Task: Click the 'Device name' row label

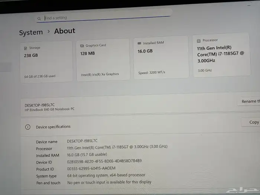Action: click(x=47, y=142)
